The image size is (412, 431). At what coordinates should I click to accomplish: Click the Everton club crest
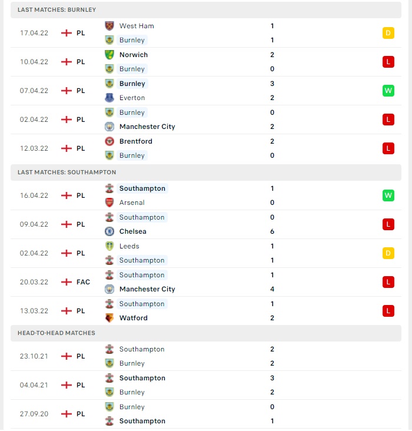point(109,98)
